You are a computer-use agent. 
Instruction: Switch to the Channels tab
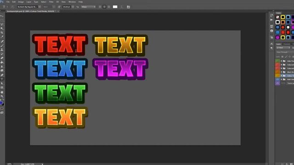287,44
